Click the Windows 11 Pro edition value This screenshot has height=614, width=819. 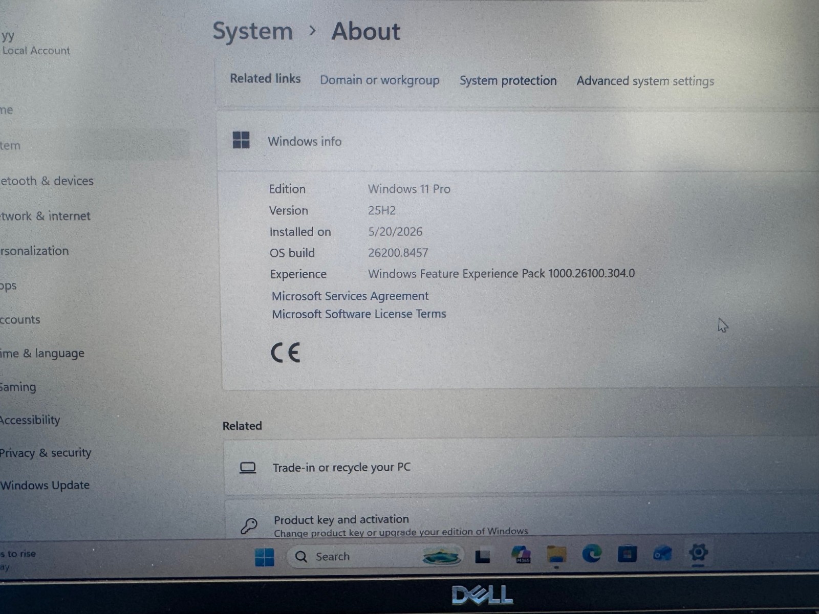pos(409,189)
